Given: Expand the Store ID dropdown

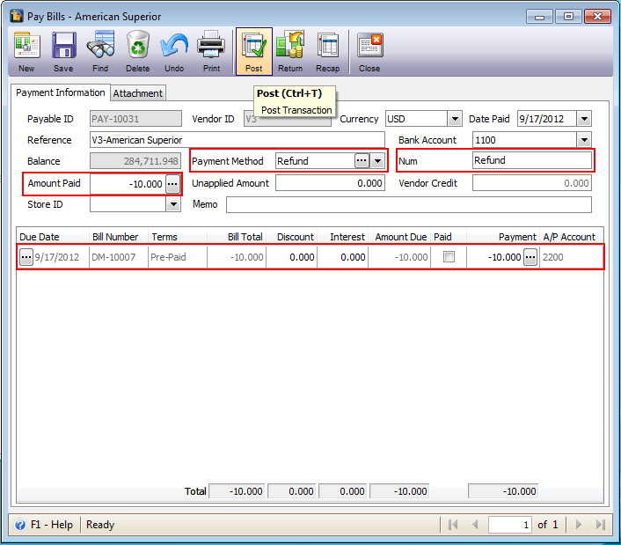Looking at the screenshot, I should tap(173, 204).
